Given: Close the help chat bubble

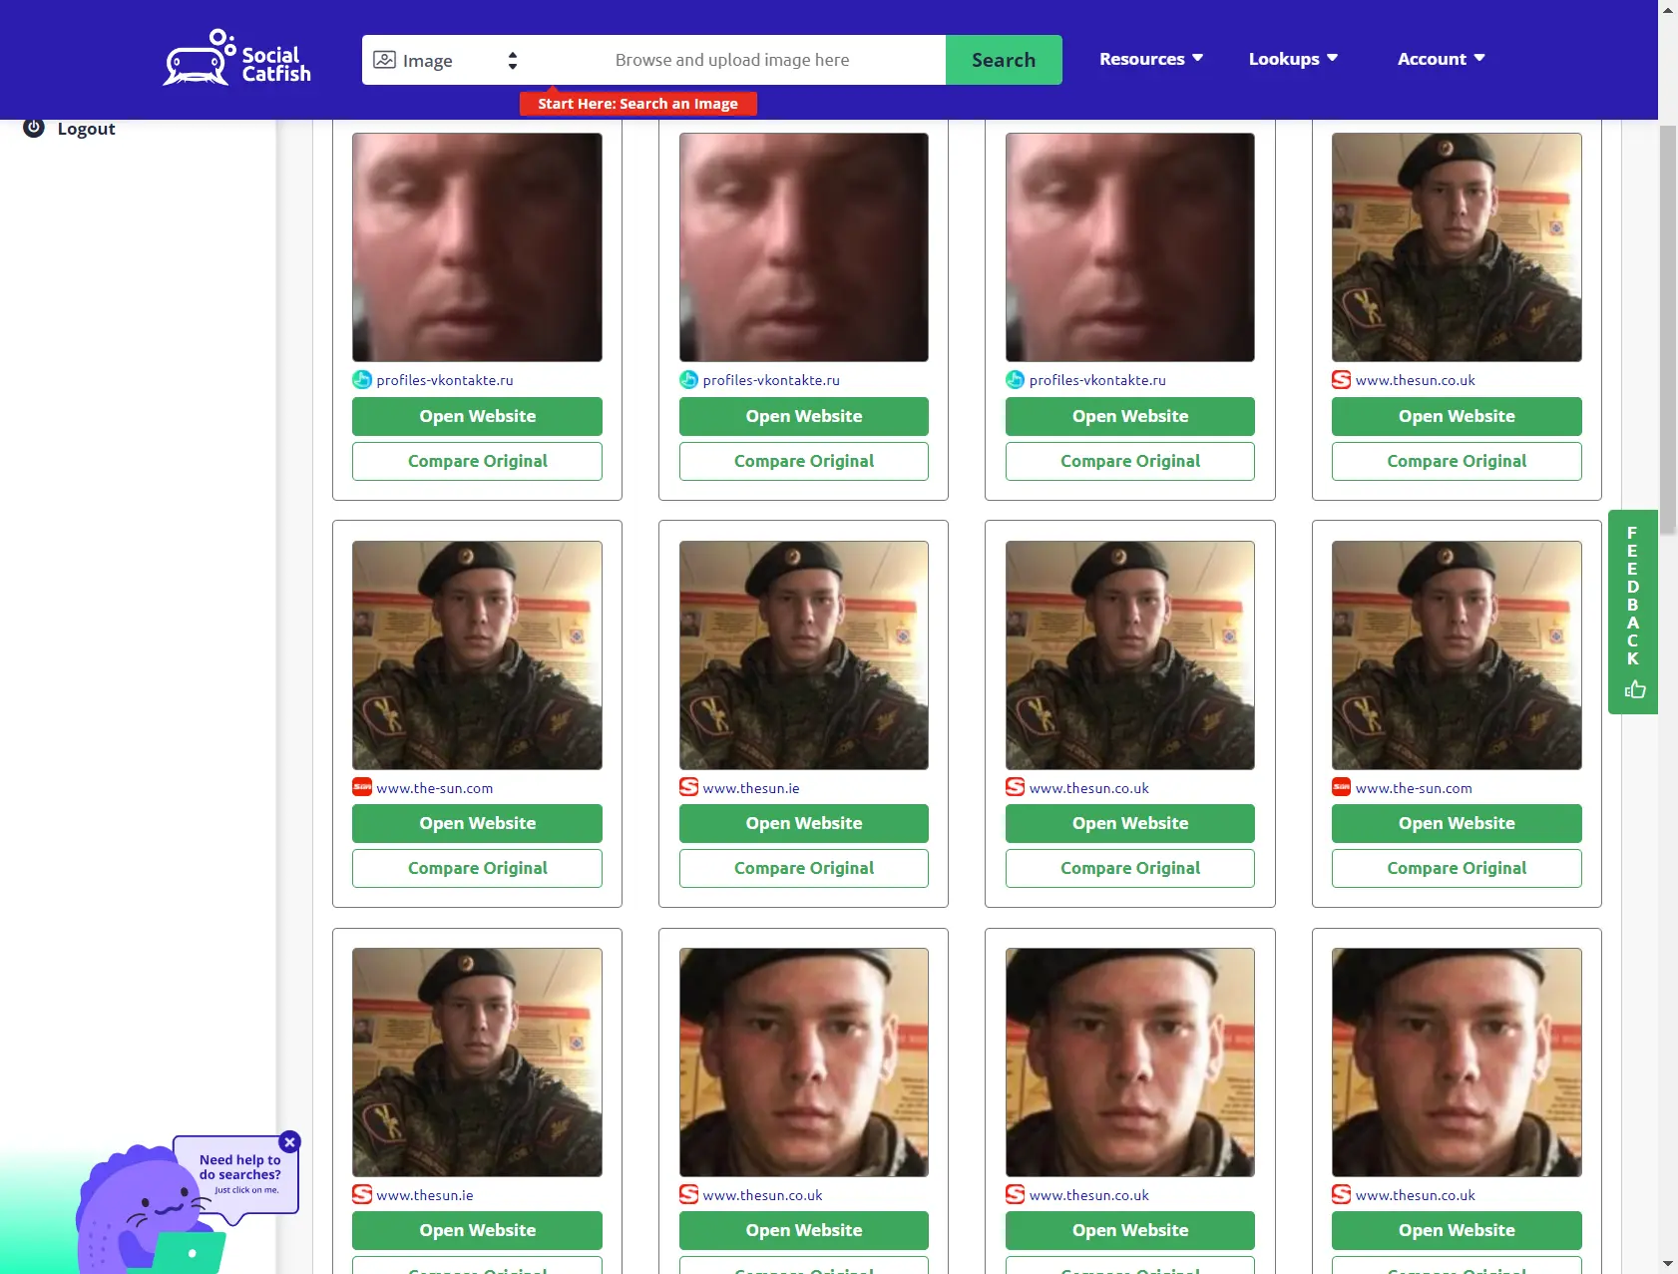Looking at the screenshot, I should [290, 1142].
